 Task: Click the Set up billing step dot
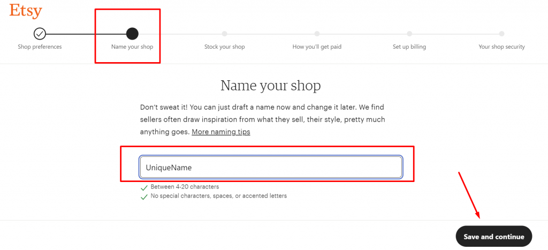(409, 34)
